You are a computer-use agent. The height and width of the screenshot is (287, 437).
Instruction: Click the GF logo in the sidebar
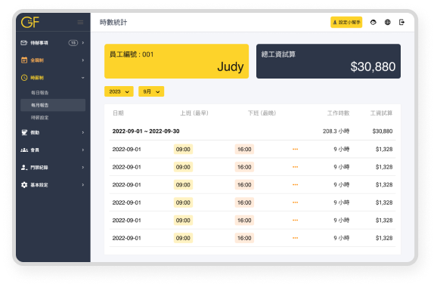(30, 22)
